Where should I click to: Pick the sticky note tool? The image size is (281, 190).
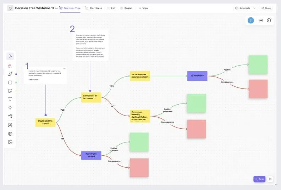pos(10,91)
